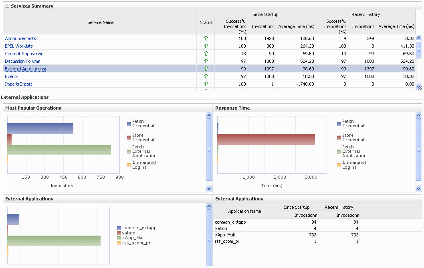Click xApp_Mail green legend swatch
424x268 pixels.
119,238
